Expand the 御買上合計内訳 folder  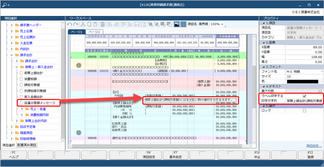point(17,121)
